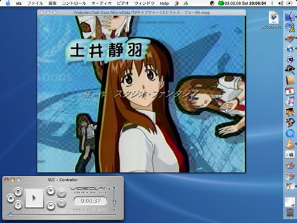The width and height of the screenshot is (297, 223).
Task: Open QuickTime Player in the Dock
Action: (290, 133)
